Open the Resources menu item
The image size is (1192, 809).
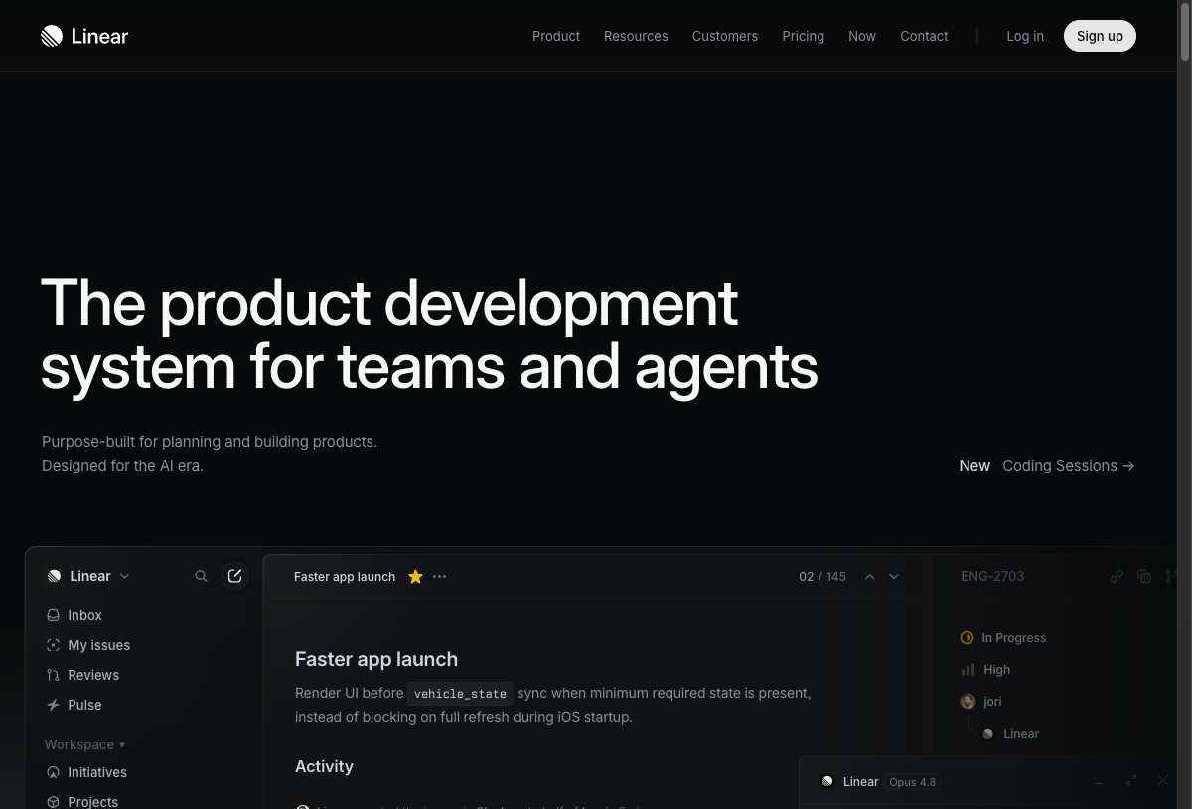[x=636, y=36]
